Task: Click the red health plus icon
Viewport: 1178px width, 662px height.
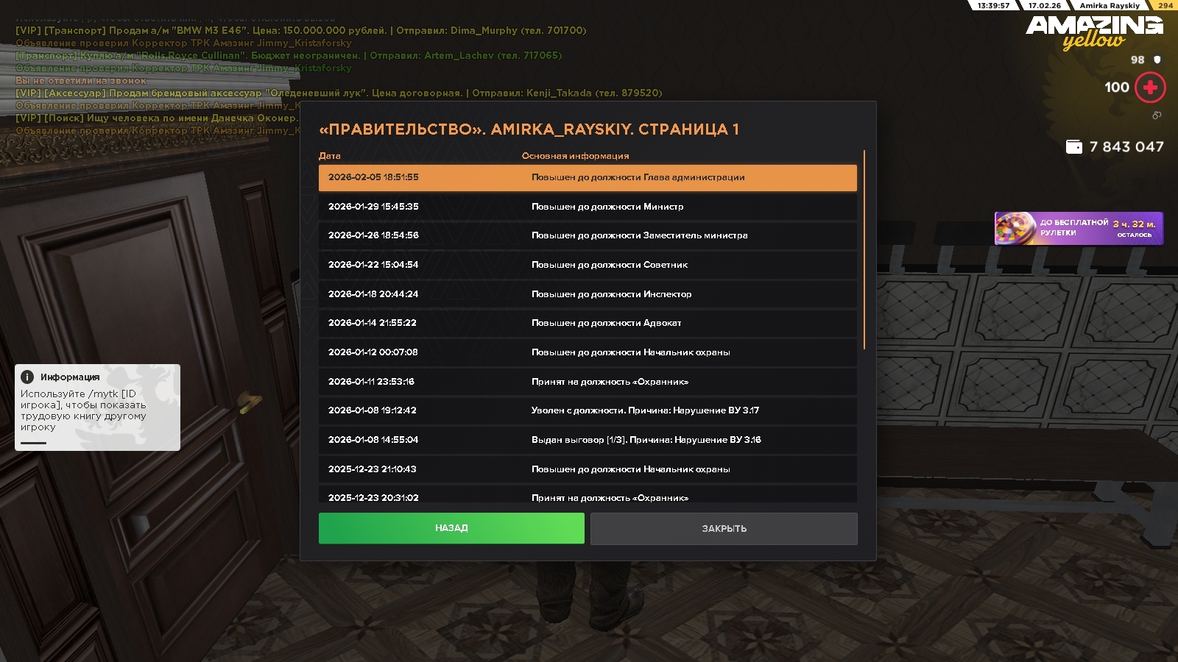Action: [1150, 88]
